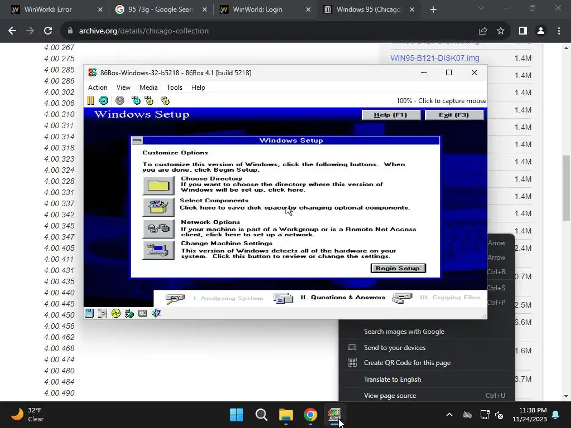This screenshot has height=428, width=571.
Task: Click the 86Box hard reset icon
Action: click(104, 100)
